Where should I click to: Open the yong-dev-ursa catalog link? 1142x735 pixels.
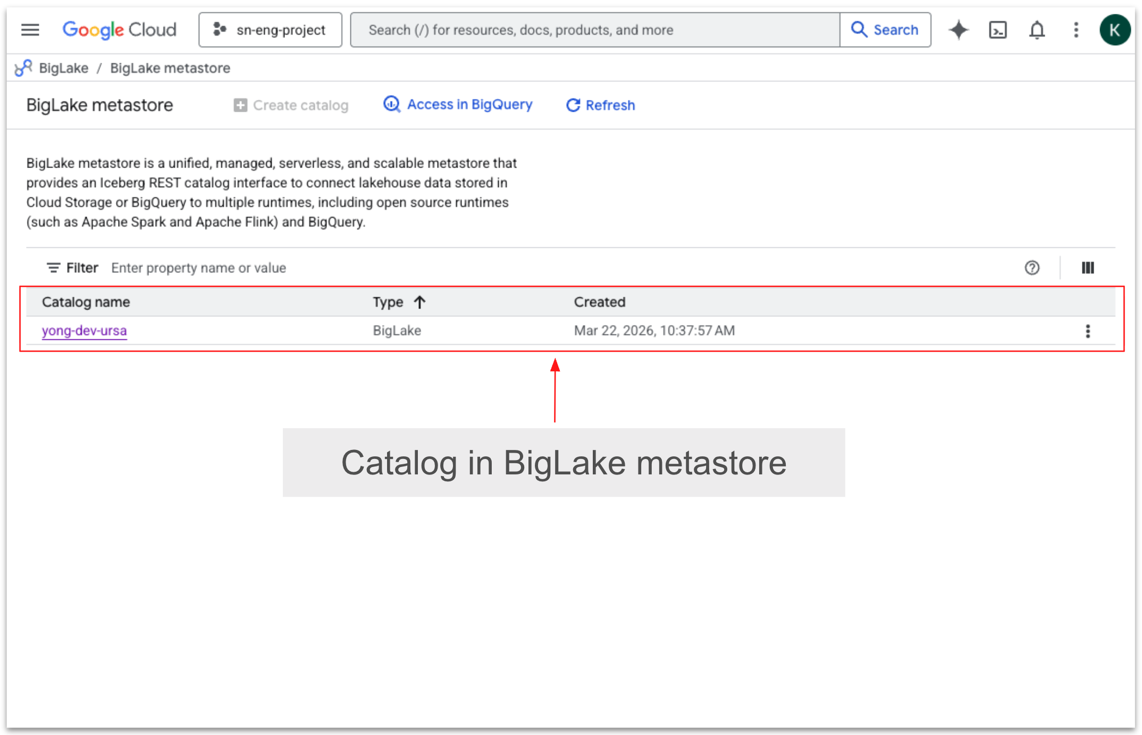(x=84, y=331)
